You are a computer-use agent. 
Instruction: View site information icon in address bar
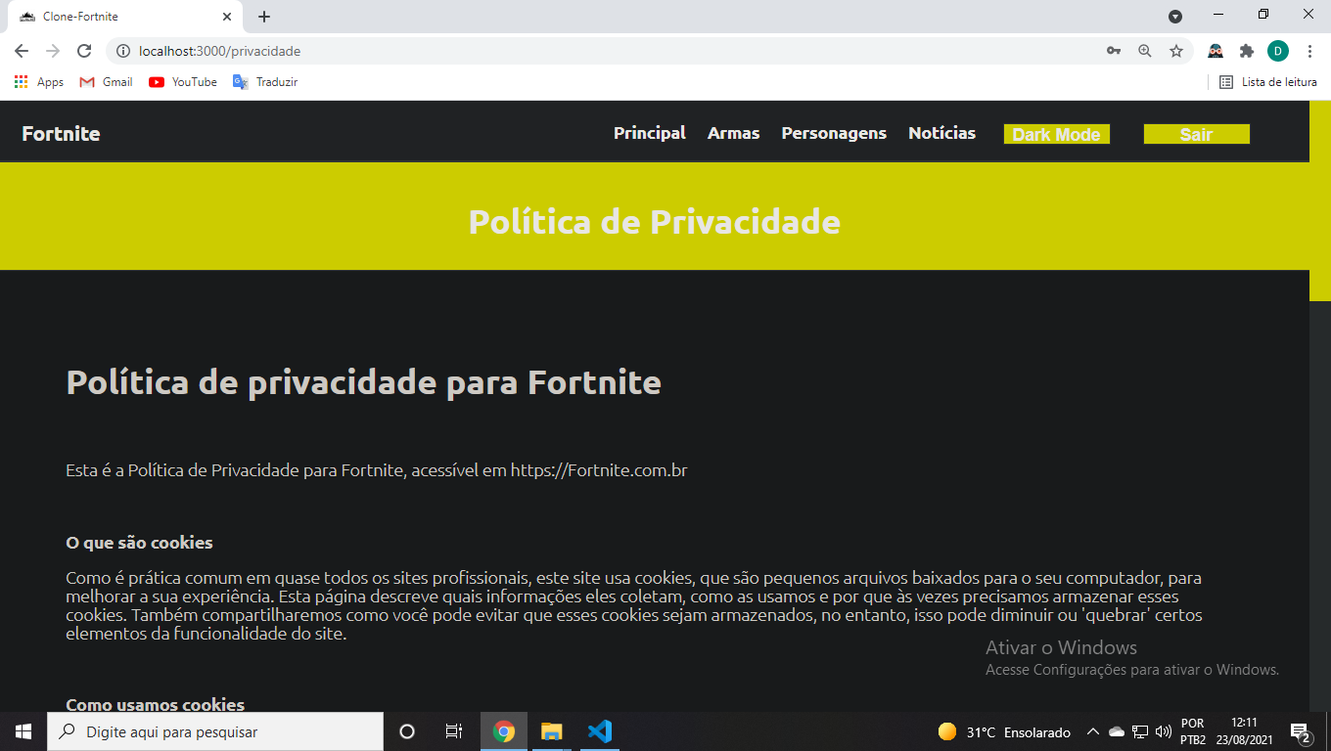123,51
